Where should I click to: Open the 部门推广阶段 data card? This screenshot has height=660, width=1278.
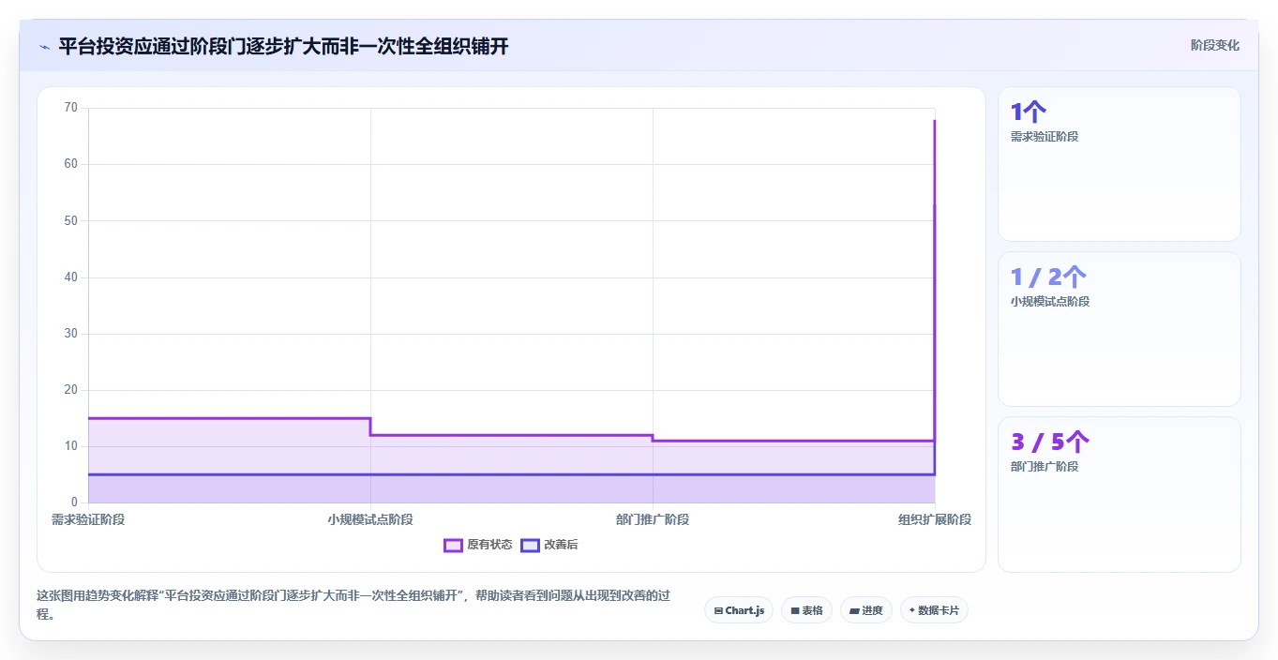pos(1119,494)
